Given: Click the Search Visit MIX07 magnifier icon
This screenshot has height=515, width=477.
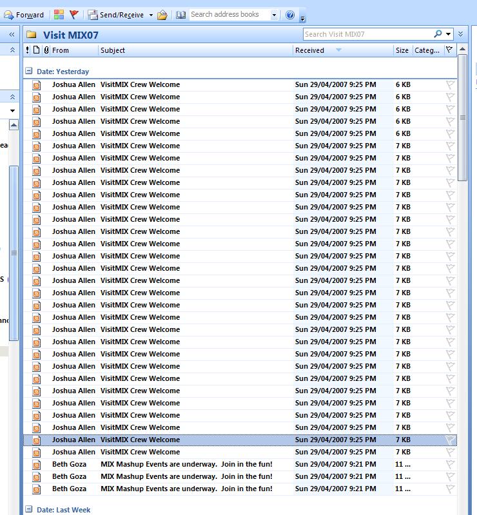Looking at the screenshot, I should click(x=438, y=34).
